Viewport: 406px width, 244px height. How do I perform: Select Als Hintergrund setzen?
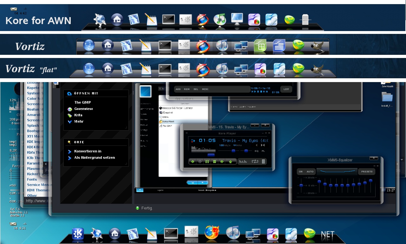point(95,157)
